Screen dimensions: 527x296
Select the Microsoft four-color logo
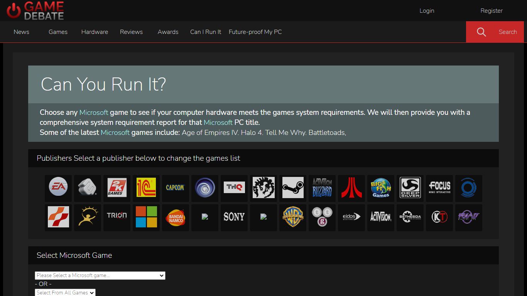146,217
